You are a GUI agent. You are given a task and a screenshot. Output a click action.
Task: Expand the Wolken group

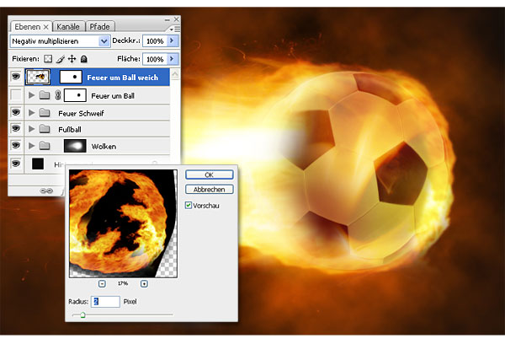[32, 146]
